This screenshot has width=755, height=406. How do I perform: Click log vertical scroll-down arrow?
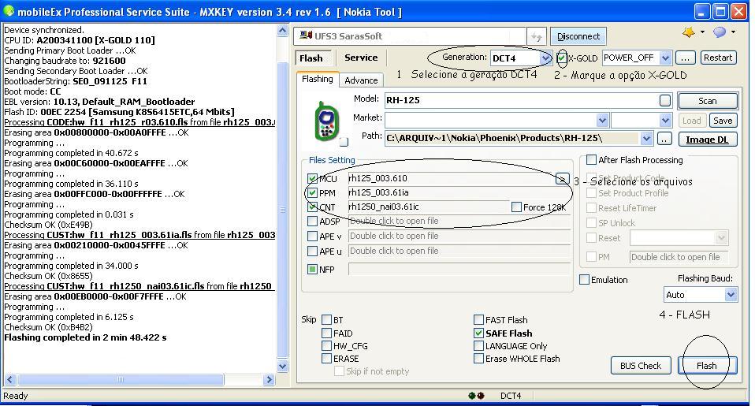pyautogui.click(x=283, y=366)
